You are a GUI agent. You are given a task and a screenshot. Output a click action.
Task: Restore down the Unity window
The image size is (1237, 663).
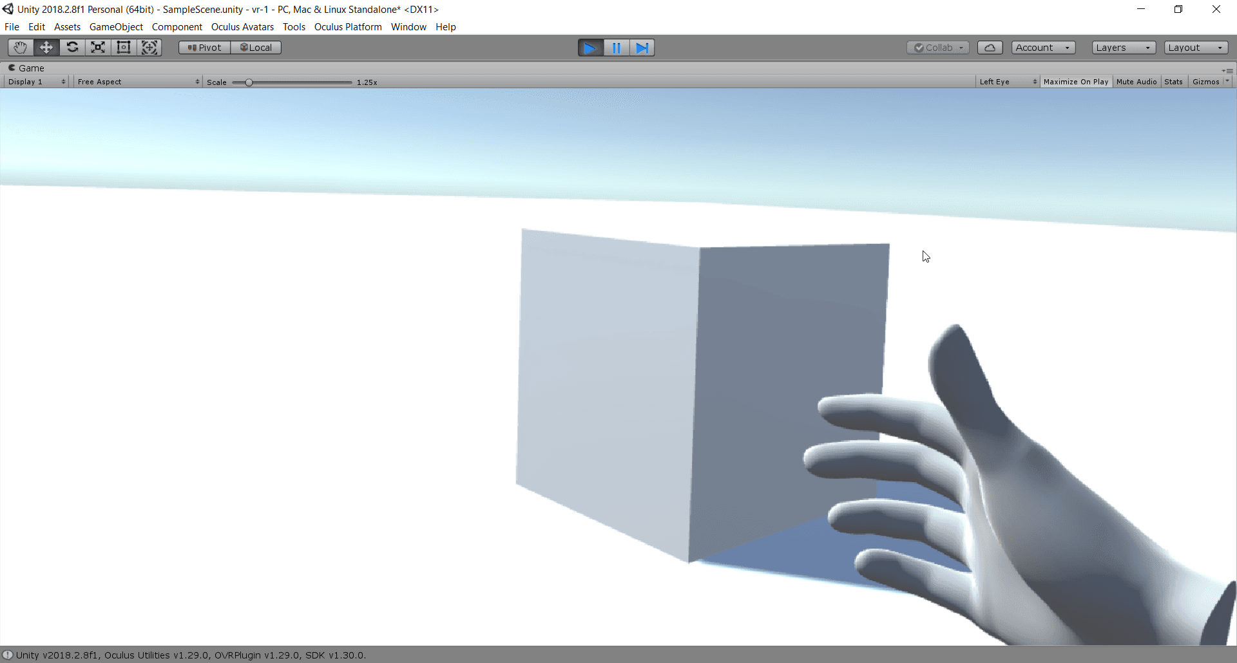[1178, 9]
